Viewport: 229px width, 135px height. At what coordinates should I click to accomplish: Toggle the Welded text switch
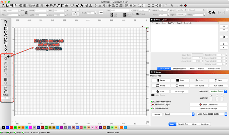(138, 14)
